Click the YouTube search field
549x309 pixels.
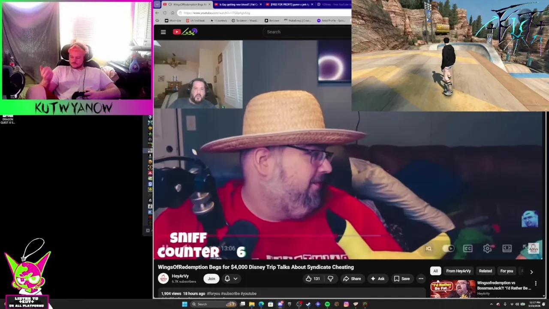click(307, 32)
